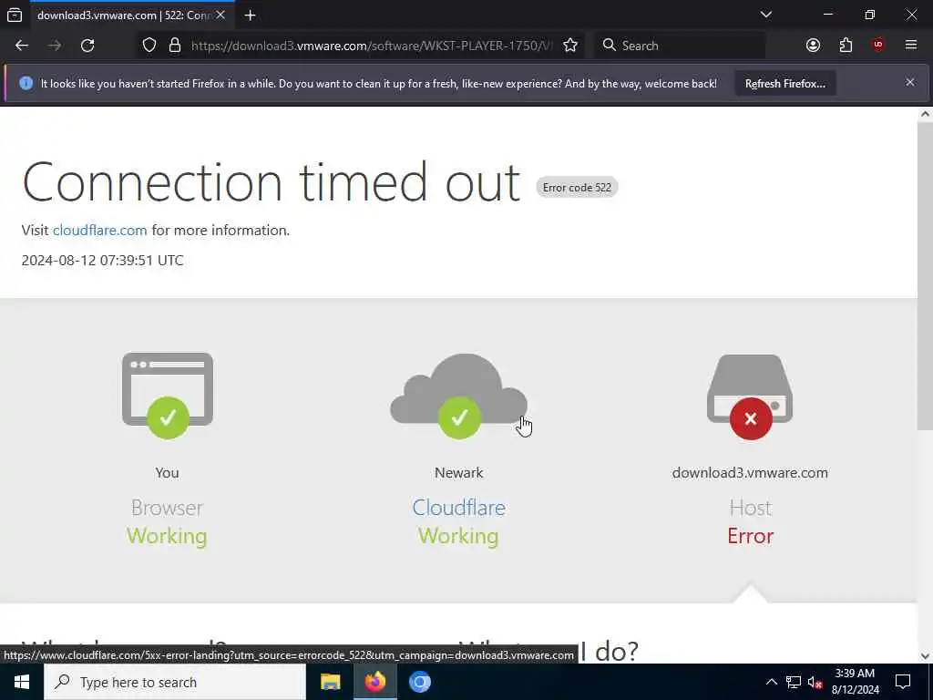Click the browser window status icon above You
The height and width of the screenshot is (700, 933).
(x=168, y=396)
